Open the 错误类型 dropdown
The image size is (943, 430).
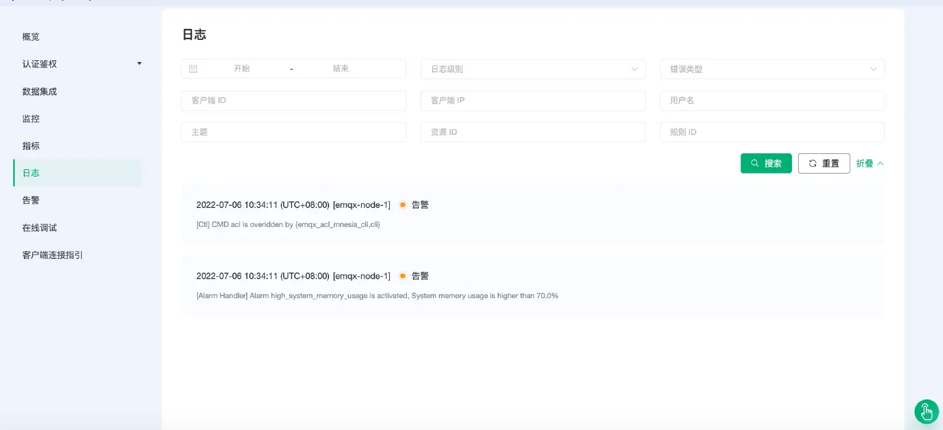(772, 69)
